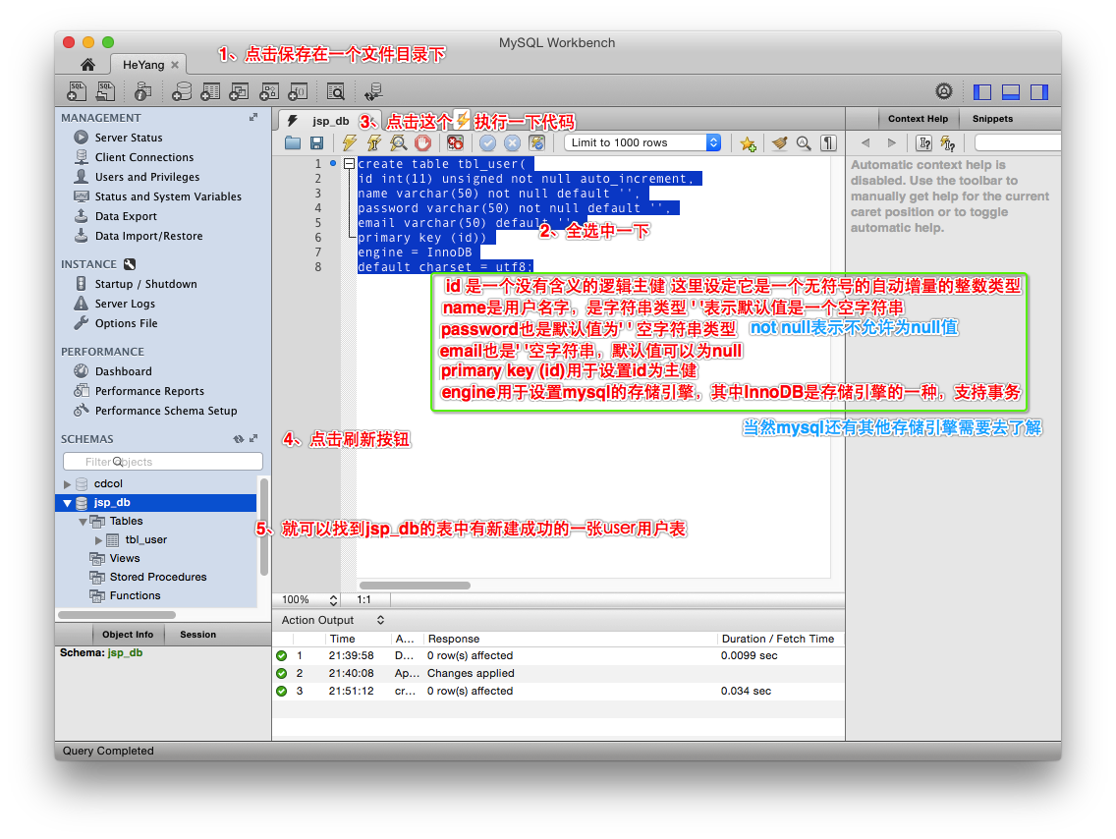Search table data icon
This screenshot has height=839, width=1116.
pyautogui.click(x=335, y=91)
